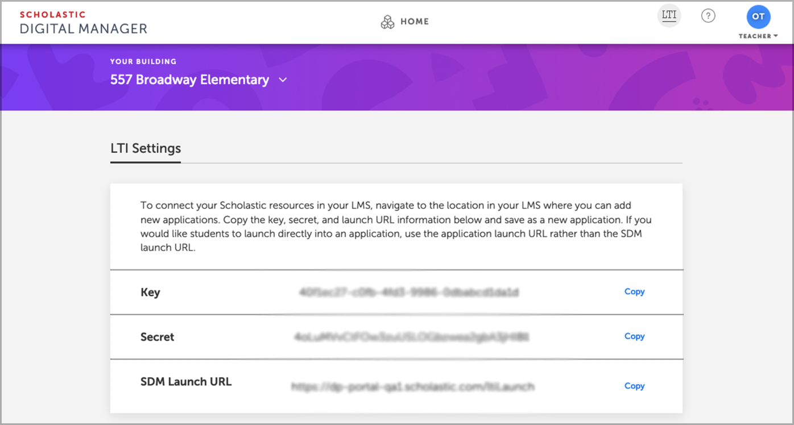This screenshot has width=794, height=425.
Task: Click the Key row label
Action: [150, 293]
